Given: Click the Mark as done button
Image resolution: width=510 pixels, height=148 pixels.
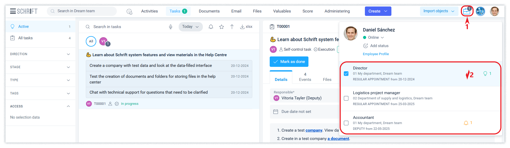Looking at the screenshot, I should click(x=289, y=62).
